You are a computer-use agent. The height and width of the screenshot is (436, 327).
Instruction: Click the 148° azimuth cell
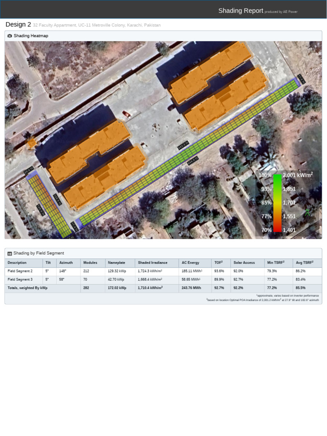tap(63, 271)
